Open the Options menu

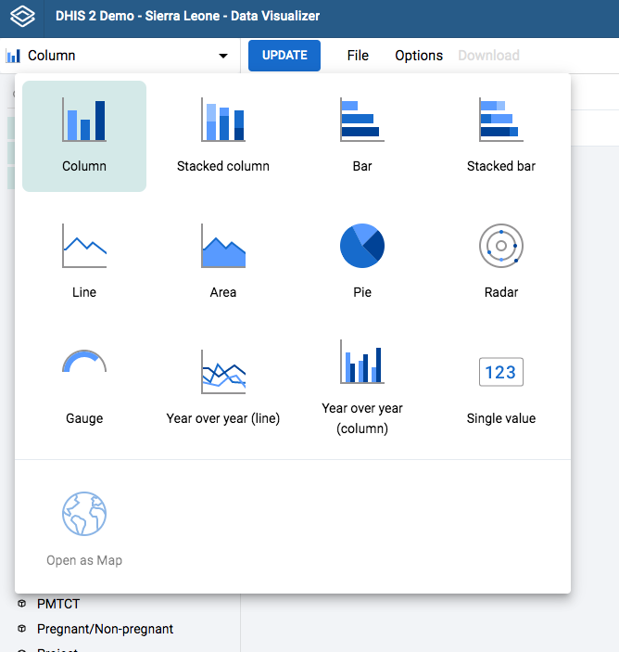click(419, 56)
